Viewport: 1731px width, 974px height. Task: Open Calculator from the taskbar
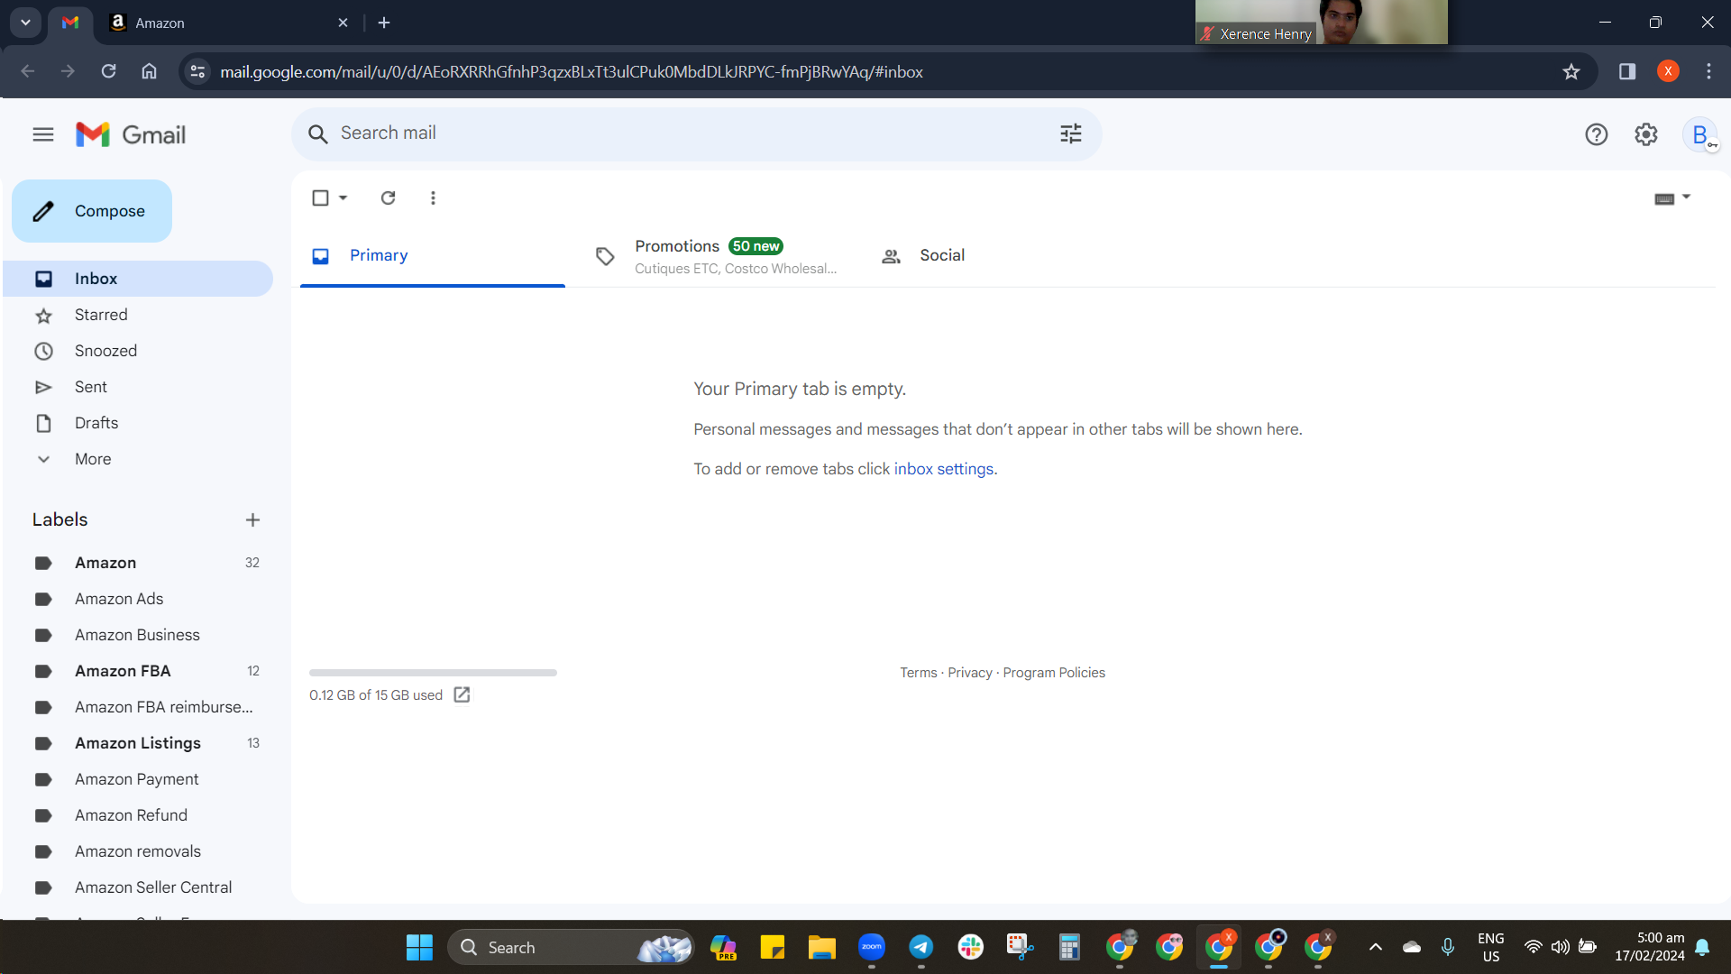pos(1069,947)
